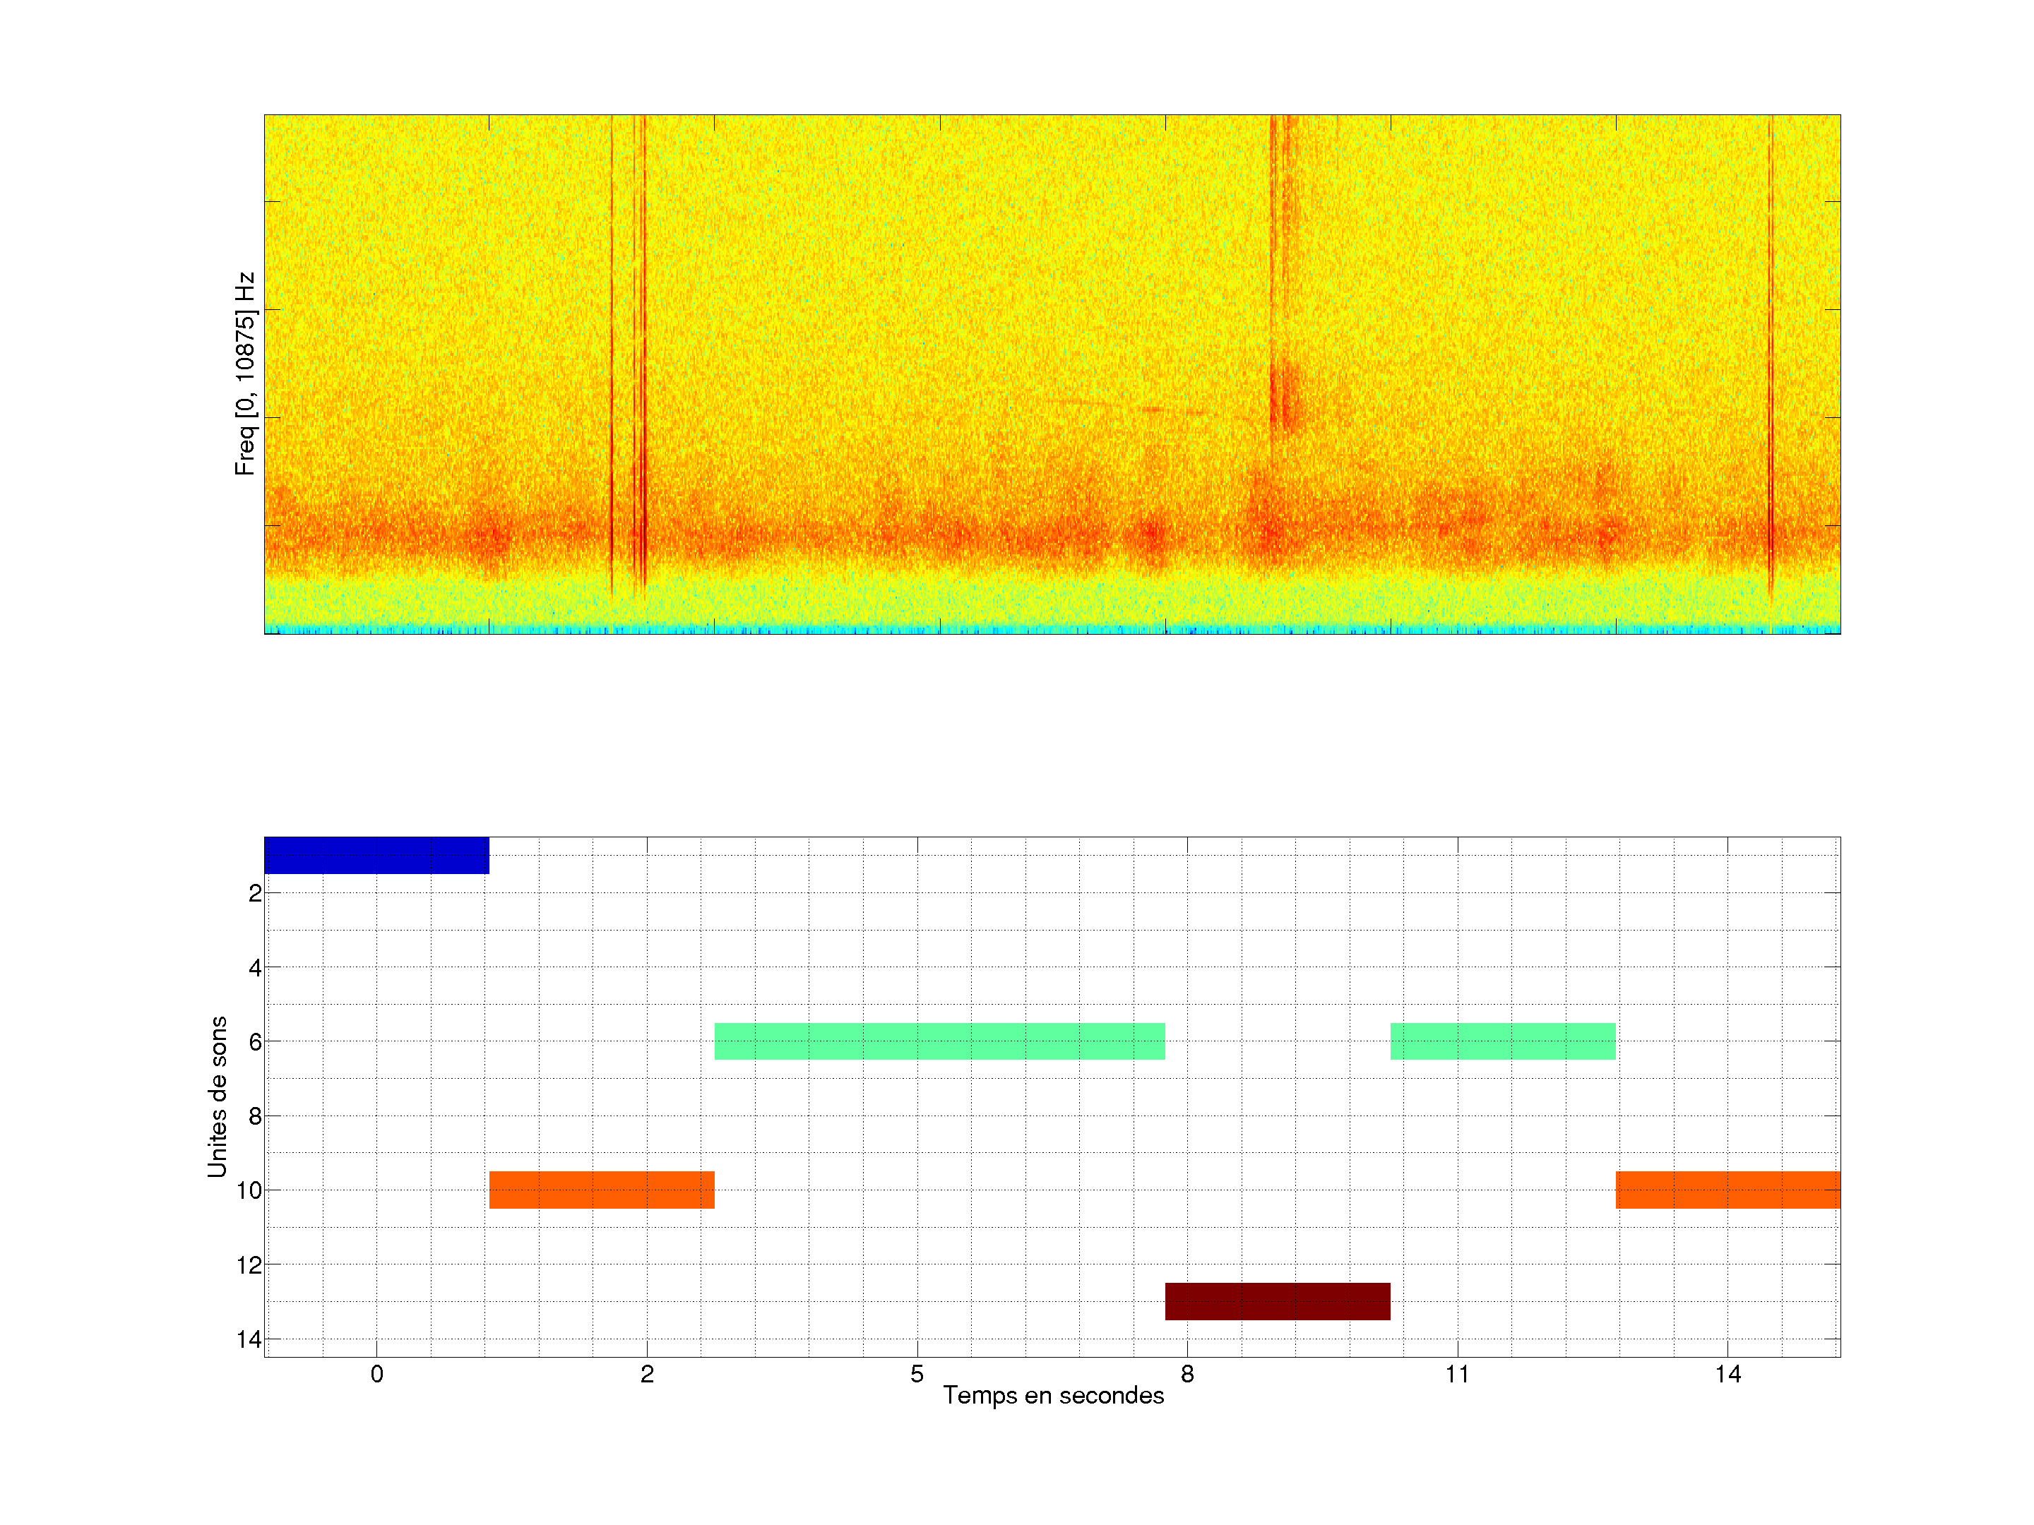This screenshot has width=2034, height=1525.
Task: Click the rightmost red vertical streak in spectrogram
Action: [x=1770, y=368]
